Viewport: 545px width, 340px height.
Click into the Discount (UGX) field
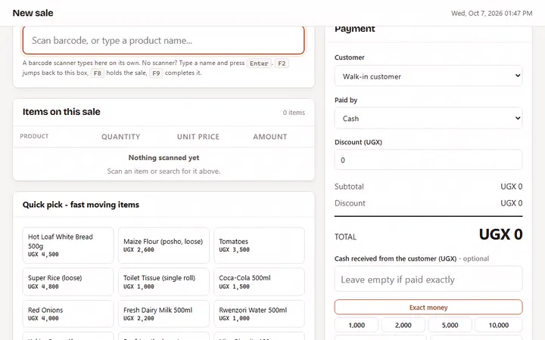point(428,160)
